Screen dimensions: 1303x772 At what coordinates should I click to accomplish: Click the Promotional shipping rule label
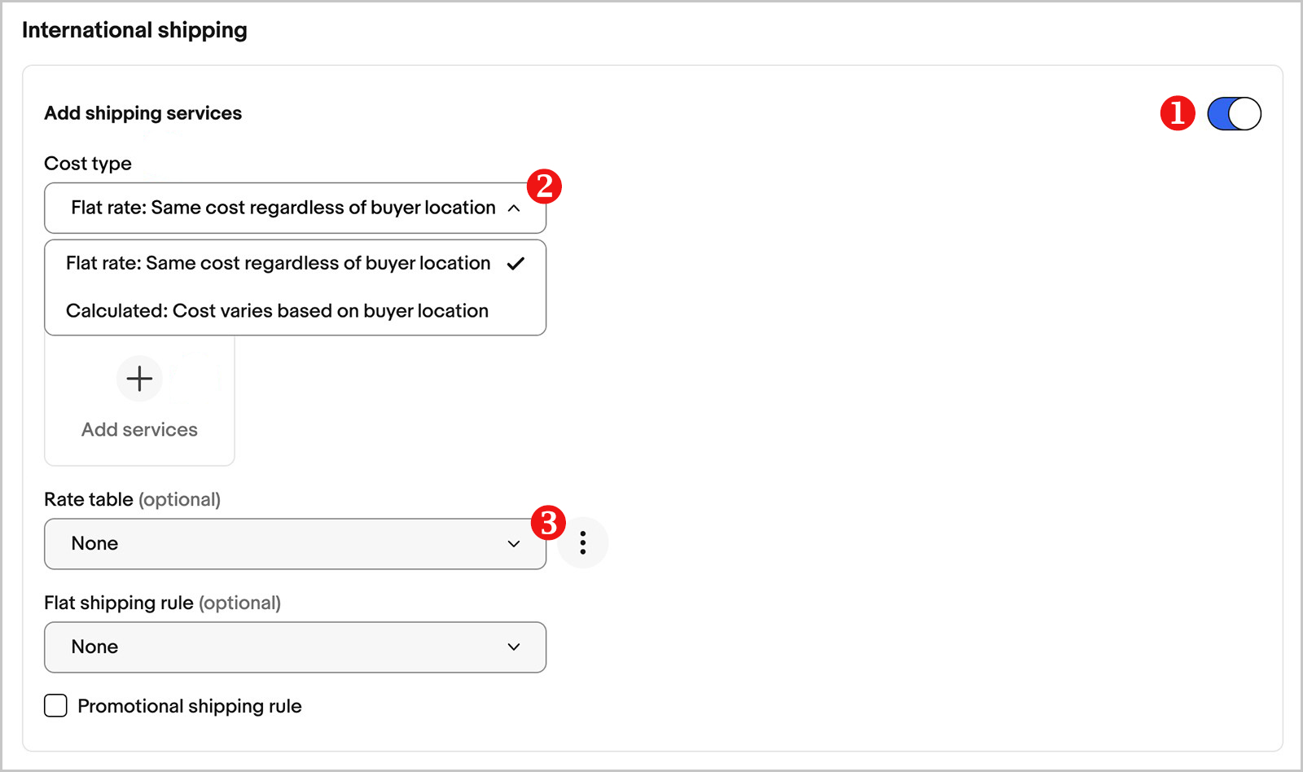tap(188, 705)
